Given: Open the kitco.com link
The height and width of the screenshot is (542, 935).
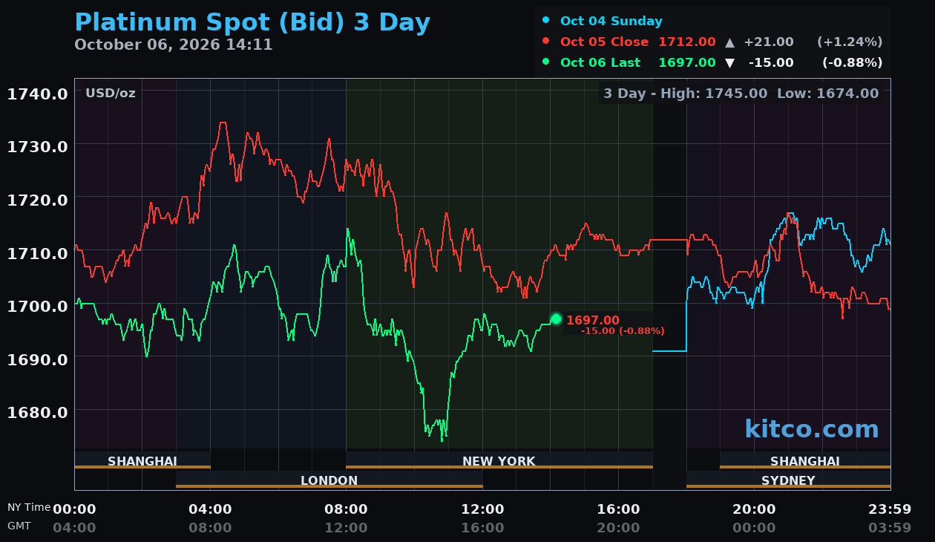Looking at the screenshot, I should pyautogui.click(x=812, y=429).
